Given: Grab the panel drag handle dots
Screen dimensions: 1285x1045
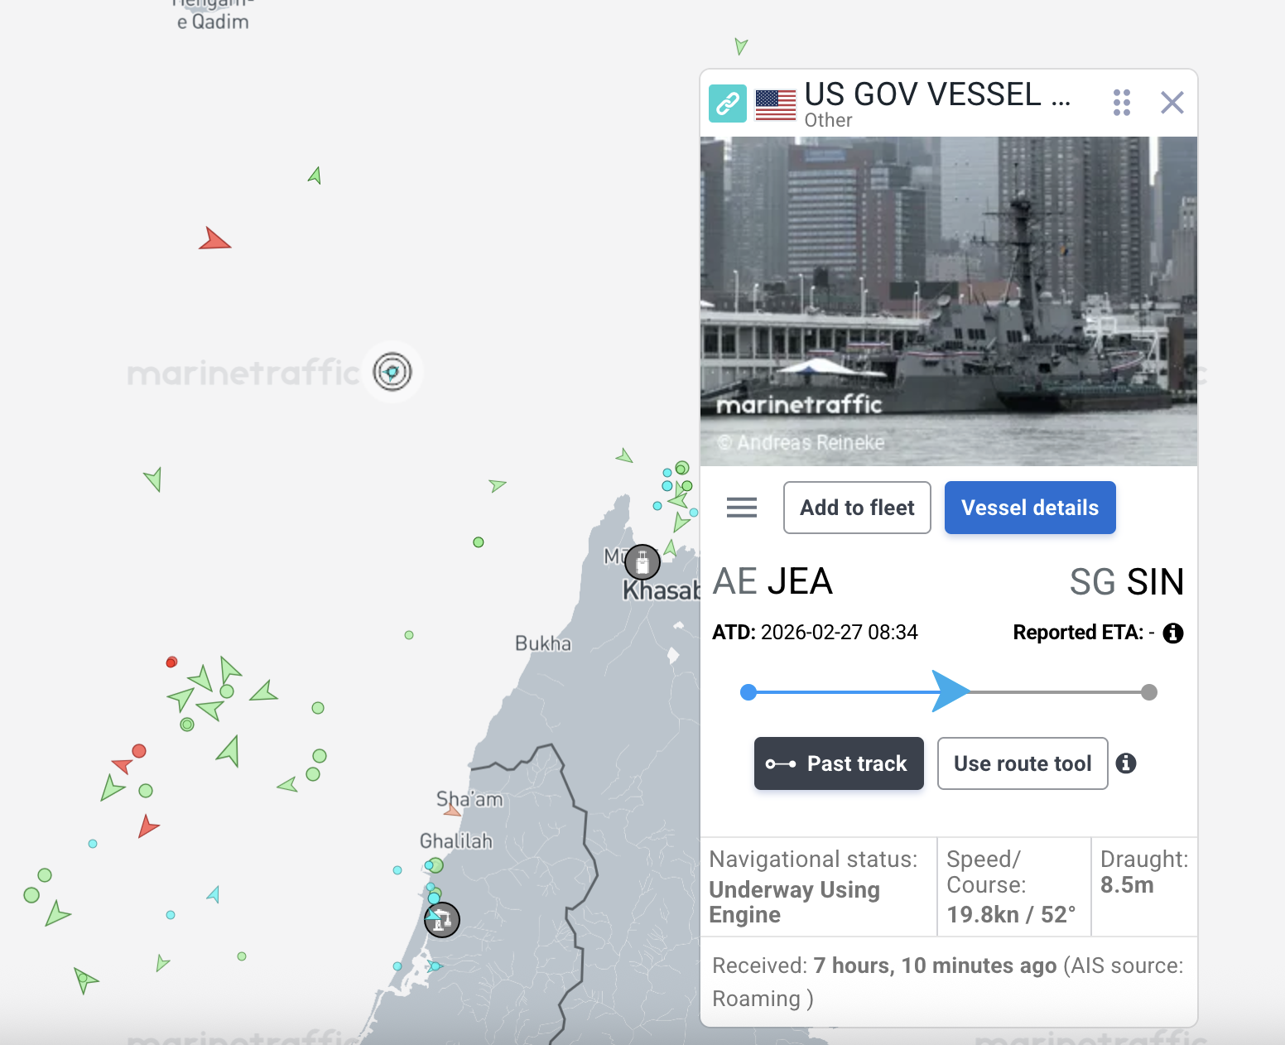Looking at the screenshot, I should pos(1122,103).
